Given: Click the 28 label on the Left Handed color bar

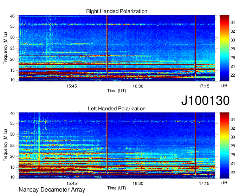Looking at the screenshot, I should pyautogui.click(x=233, y=146).
